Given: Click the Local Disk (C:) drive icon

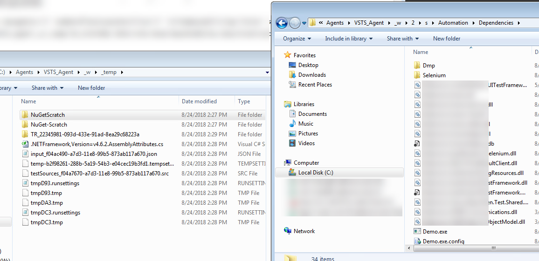Looking at the screenshot, I should (292, 173).
